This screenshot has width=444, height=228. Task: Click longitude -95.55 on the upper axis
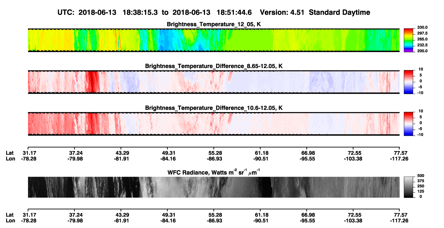click(307, 159)
